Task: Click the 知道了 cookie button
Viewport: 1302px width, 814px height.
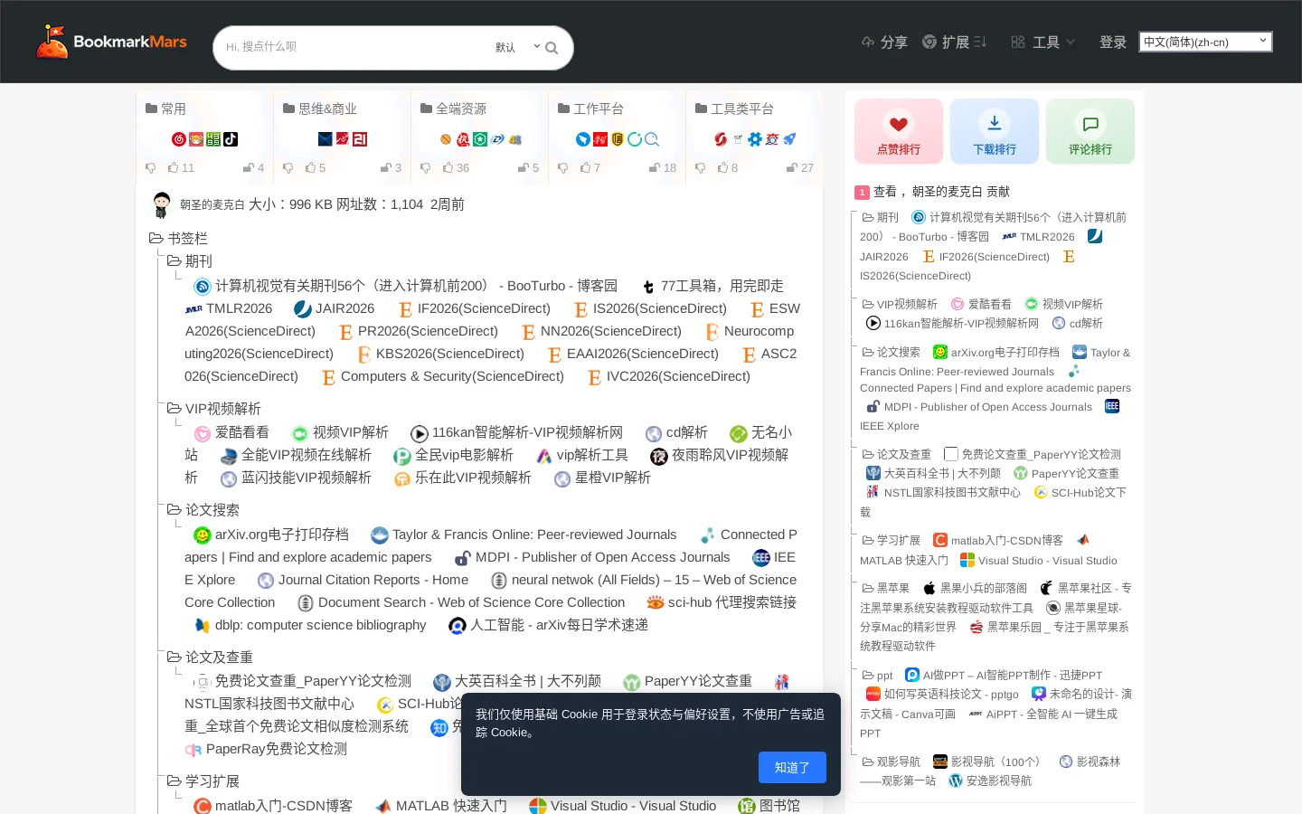Action: pos(792,768)
